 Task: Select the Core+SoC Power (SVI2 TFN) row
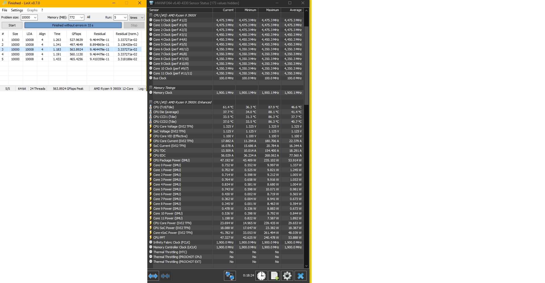coord(226,233)
